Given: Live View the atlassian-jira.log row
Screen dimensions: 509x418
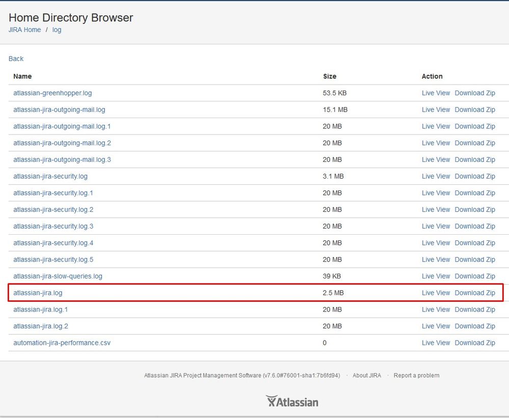Looking at the screenshot, I should tap(436, 293).
